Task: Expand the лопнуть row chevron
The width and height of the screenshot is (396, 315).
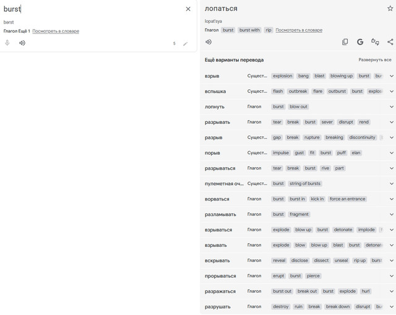Action: click(x=392, y=107)
